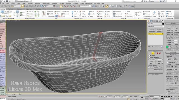The image size is (179, 100).
Task: Click Cap Poly in ribbon
Action: tap(83, 16)
